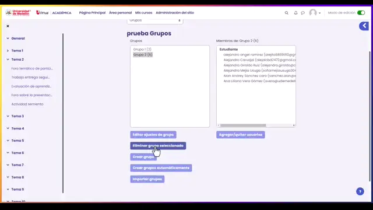Expand the Tema 1 section chevron
Screen dimensions: 373x210
[x=8, y=51]
